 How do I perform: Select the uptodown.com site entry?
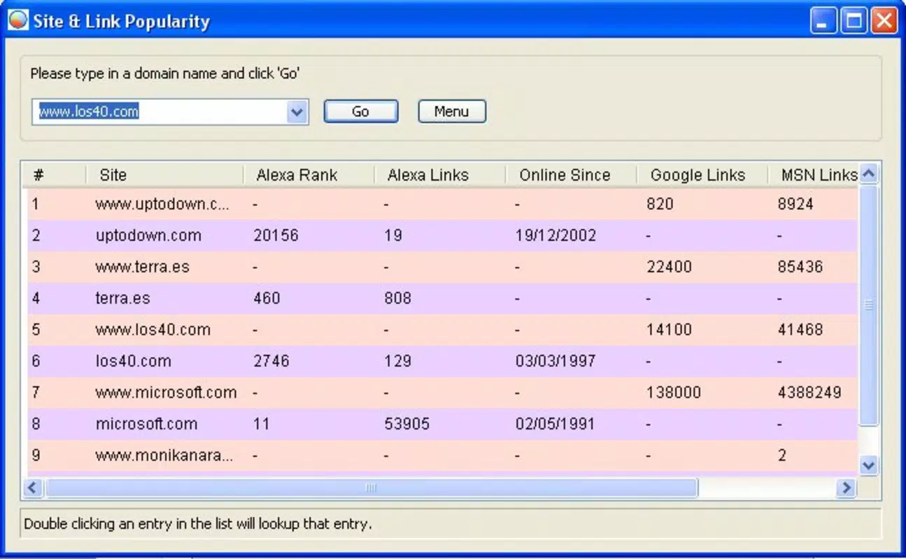pos(148,235)
